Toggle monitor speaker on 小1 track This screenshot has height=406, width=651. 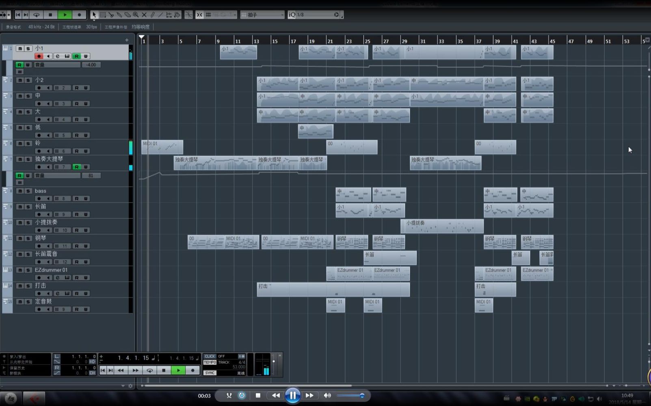48,56
